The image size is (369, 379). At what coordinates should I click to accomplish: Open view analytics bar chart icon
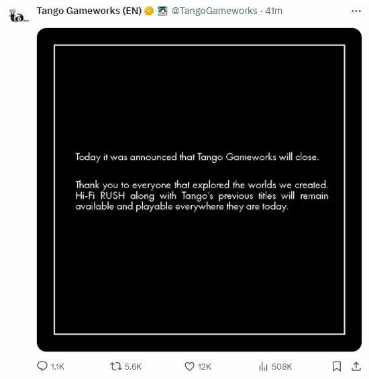[x=263, y=366]
